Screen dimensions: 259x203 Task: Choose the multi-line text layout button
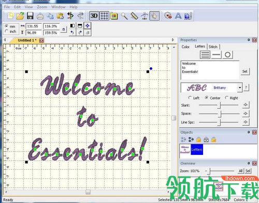[205, 55]
